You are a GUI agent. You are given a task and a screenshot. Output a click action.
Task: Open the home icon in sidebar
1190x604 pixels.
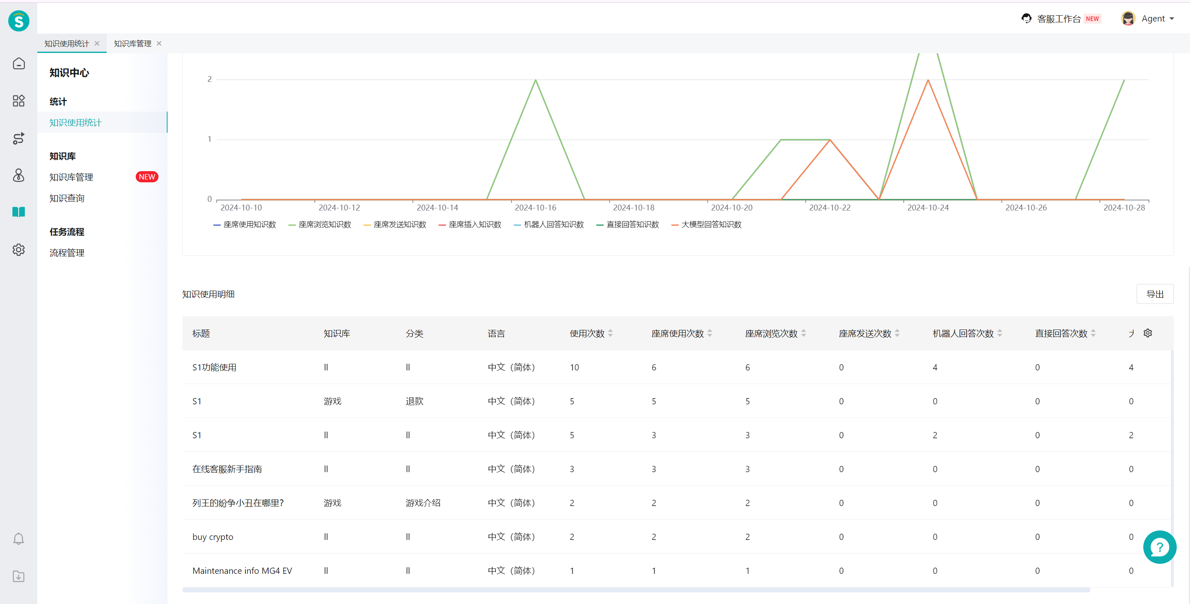pyautogui.click(x=19, y=63)
